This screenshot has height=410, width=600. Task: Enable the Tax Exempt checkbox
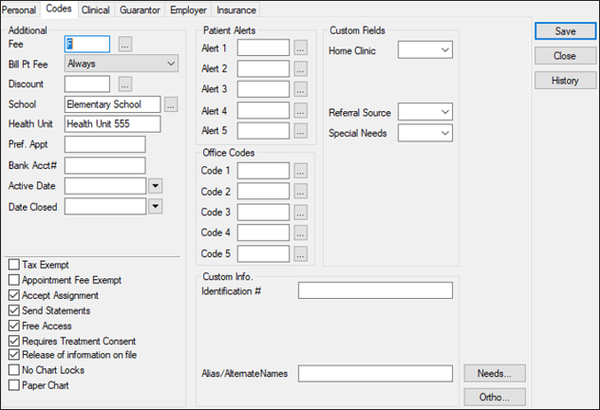coord(14,265)
